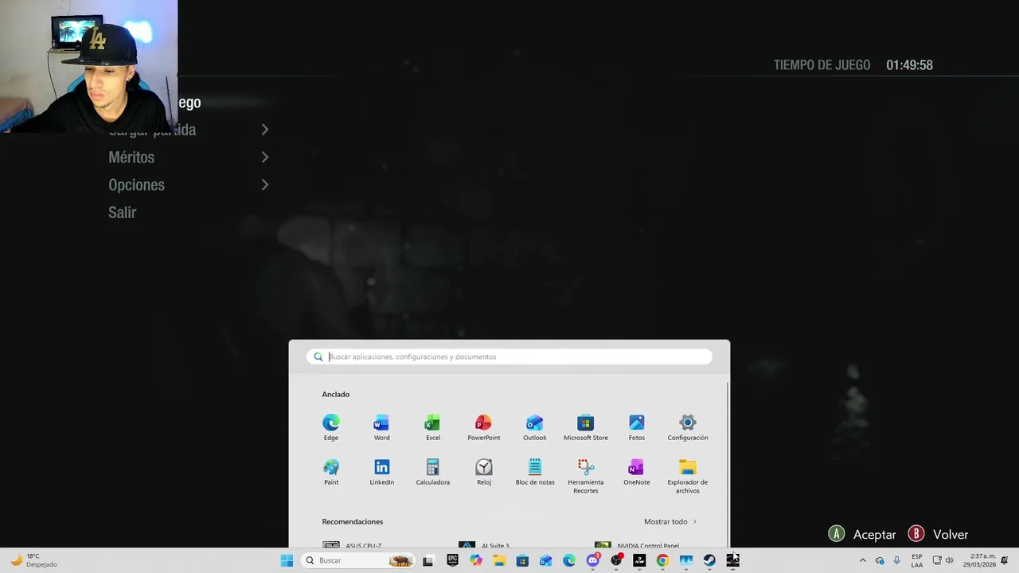This screenshot has width=1019, height=573.
Task: Change the ESP LAA input language
Action: coord(917,560)
